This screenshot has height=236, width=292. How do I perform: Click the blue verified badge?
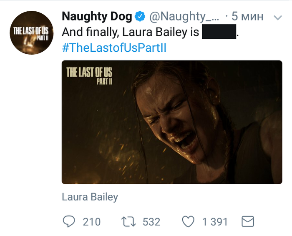[x=141, y=17]
